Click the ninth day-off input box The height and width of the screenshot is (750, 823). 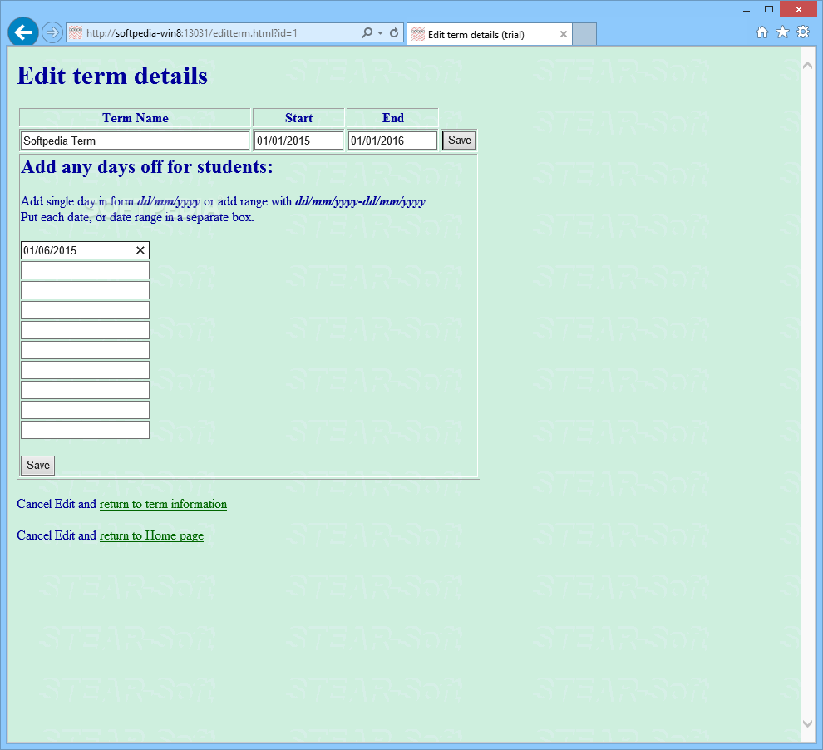pyautogui.click(x=85, y=410)
